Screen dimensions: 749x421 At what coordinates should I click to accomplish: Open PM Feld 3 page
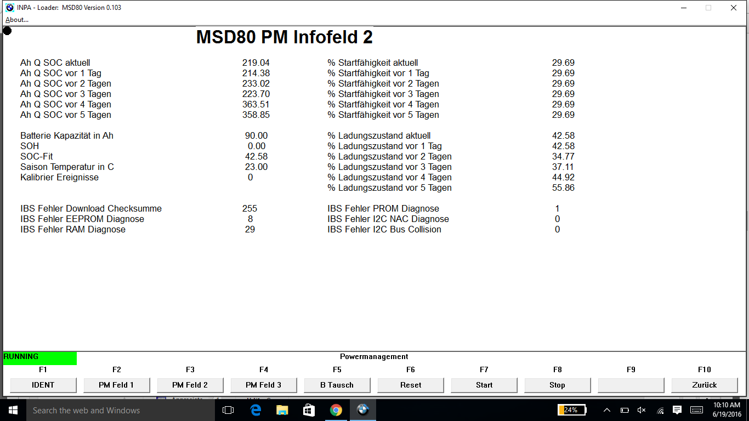(264, 385)
